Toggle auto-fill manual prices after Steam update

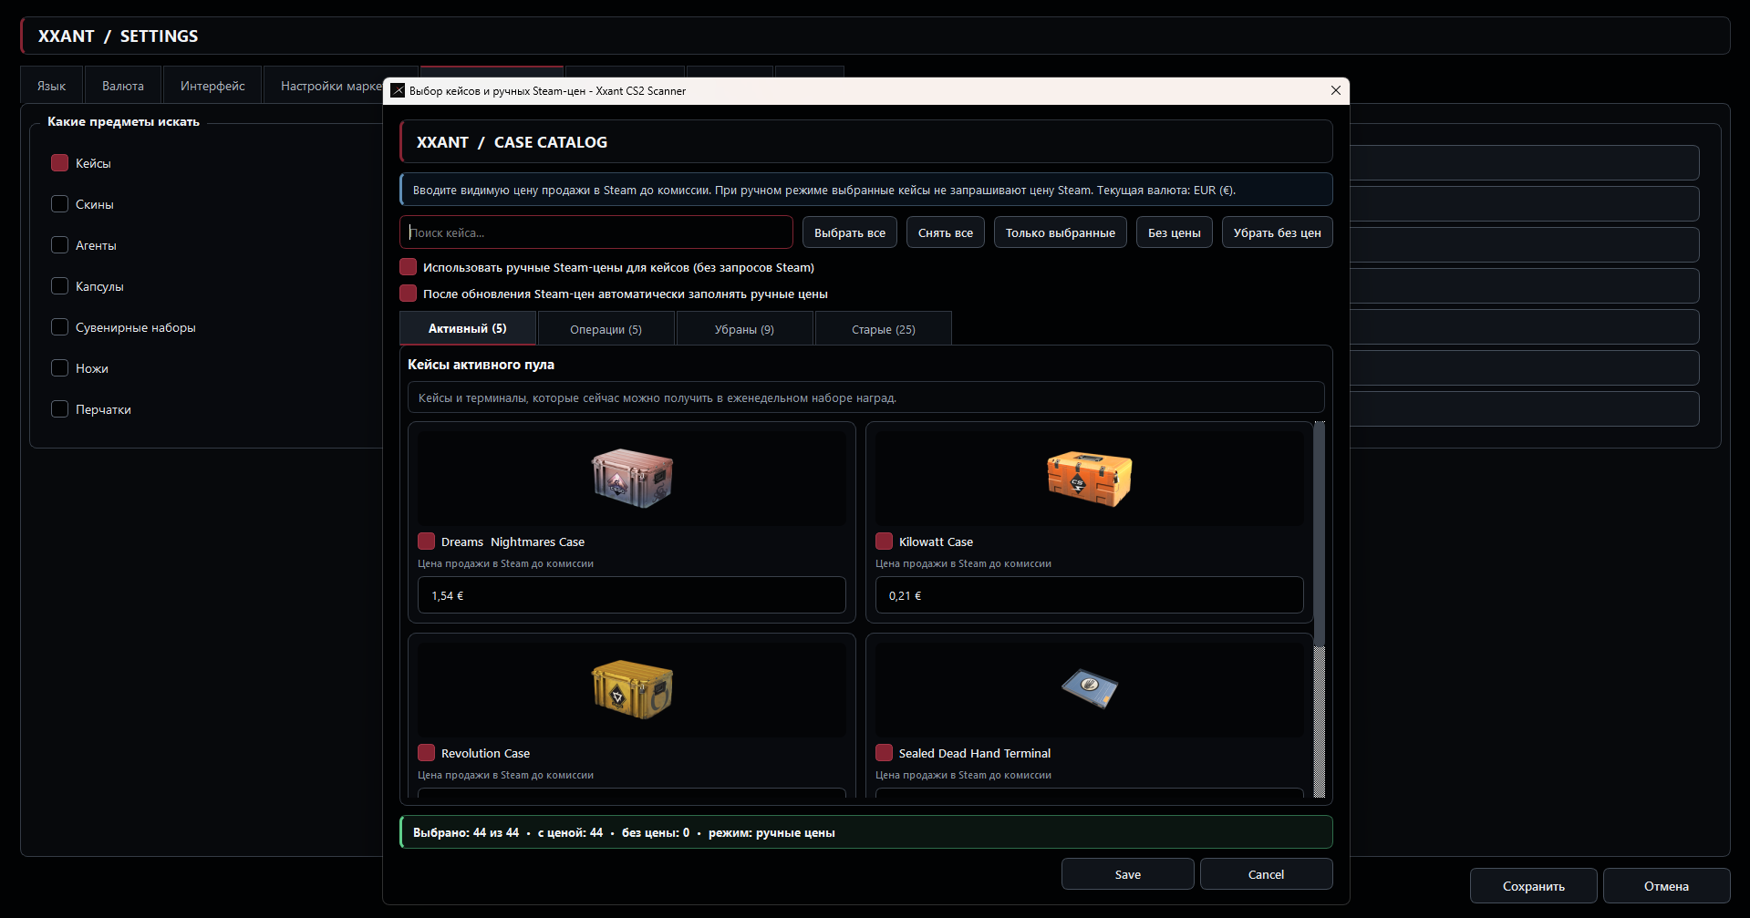pyautogui.click(x=409, y=294)
